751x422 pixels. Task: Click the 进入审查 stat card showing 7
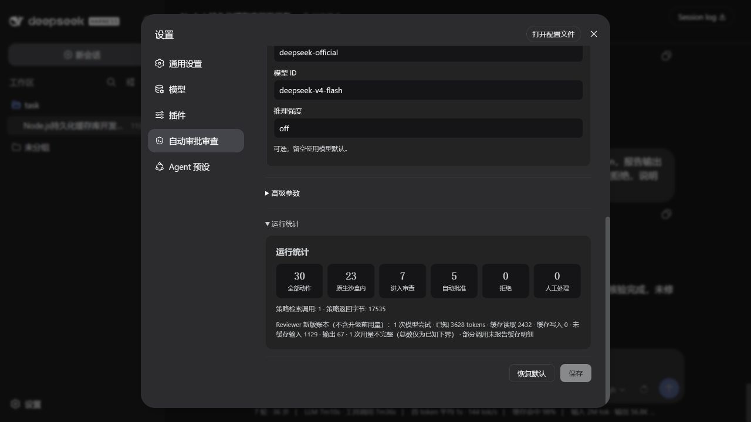(x=402, y=281)
